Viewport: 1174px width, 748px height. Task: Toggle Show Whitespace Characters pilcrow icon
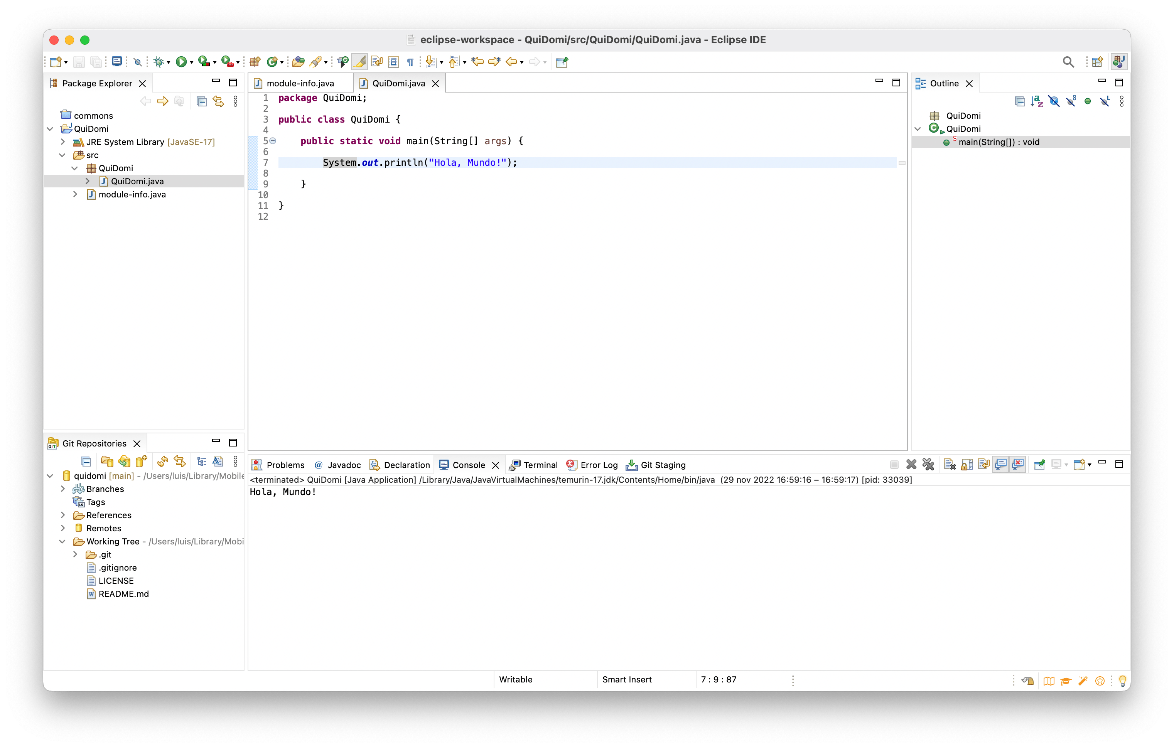[410, 62]
